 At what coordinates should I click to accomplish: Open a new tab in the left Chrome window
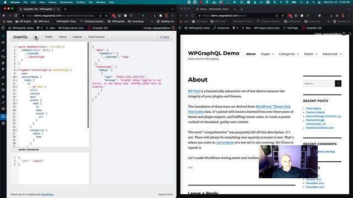(65, 9)
